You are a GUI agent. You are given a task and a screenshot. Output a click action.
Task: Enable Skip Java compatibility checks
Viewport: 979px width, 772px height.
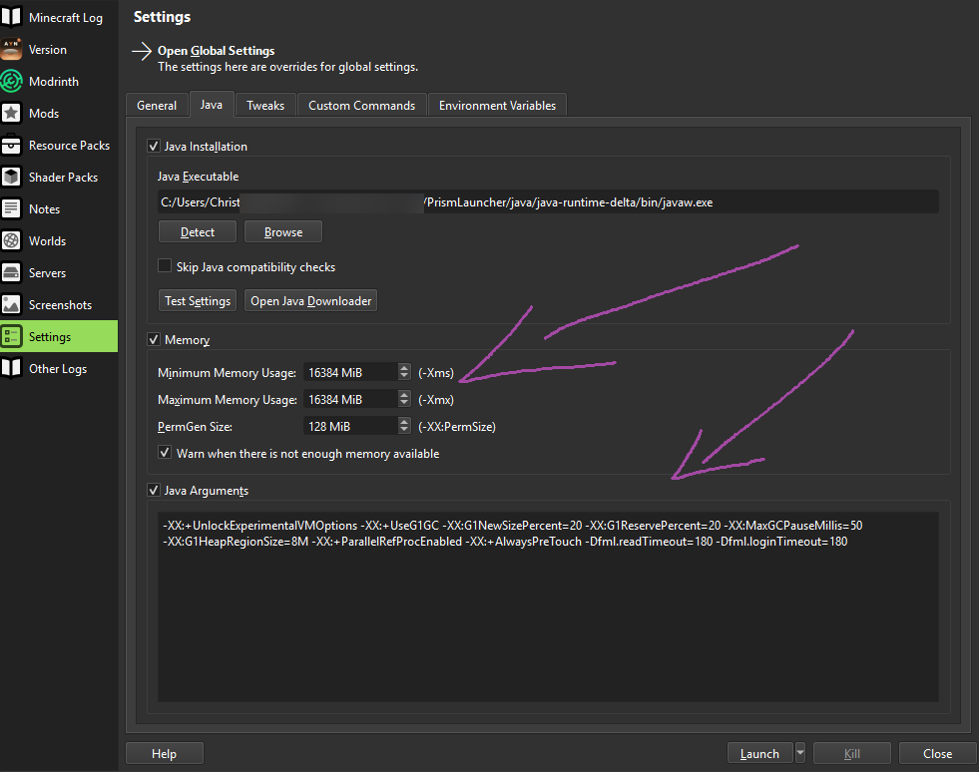pyautogui.click(x=165, y=266)
